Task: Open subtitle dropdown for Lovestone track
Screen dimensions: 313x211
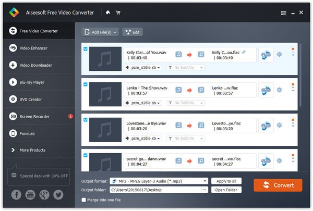Action: 186,139
